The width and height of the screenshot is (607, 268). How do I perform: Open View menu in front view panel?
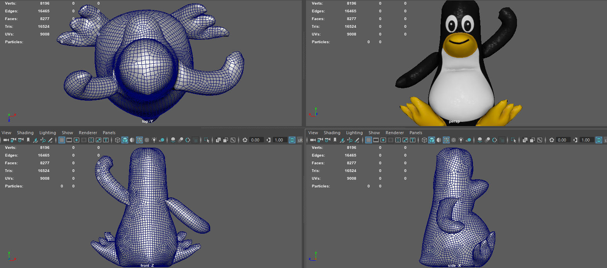pyautogui.click(x=7, y=133)
